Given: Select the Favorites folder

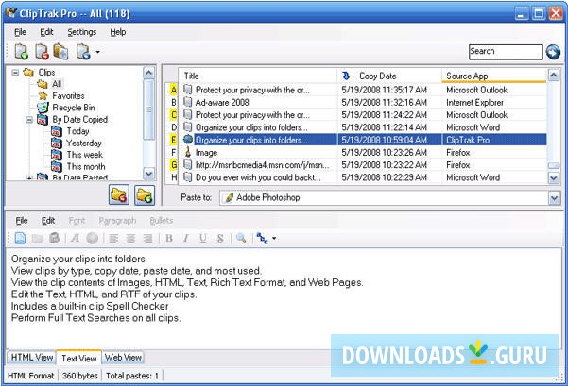Looking at the screenshot, I should click(x=68, y=96).
